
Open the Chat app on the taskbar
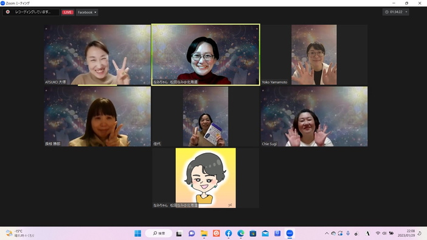(192, 233)
